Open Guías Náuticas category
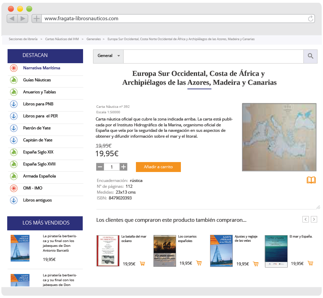323x298 pixels. (37, 80)
